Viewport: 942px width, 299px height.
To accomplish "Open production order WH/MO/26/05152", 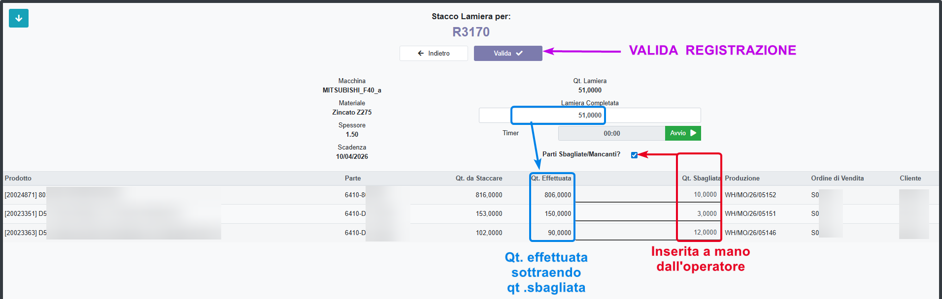I will pyautogui.click(x=750, y=195).
